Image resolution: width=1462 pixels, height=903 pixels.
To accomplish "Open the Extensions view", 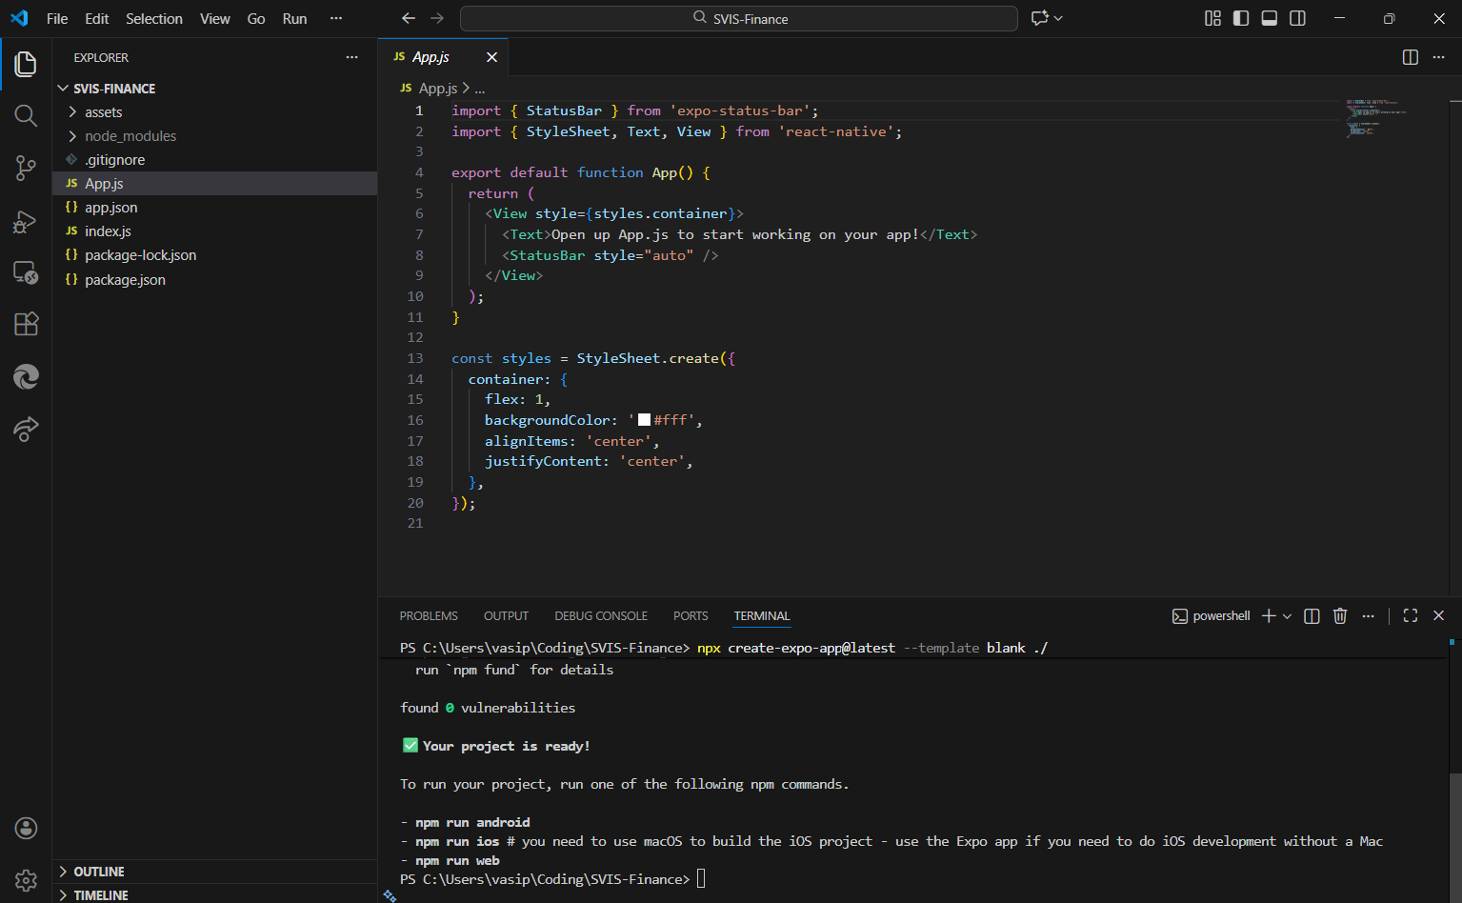I will coord(26,324).
